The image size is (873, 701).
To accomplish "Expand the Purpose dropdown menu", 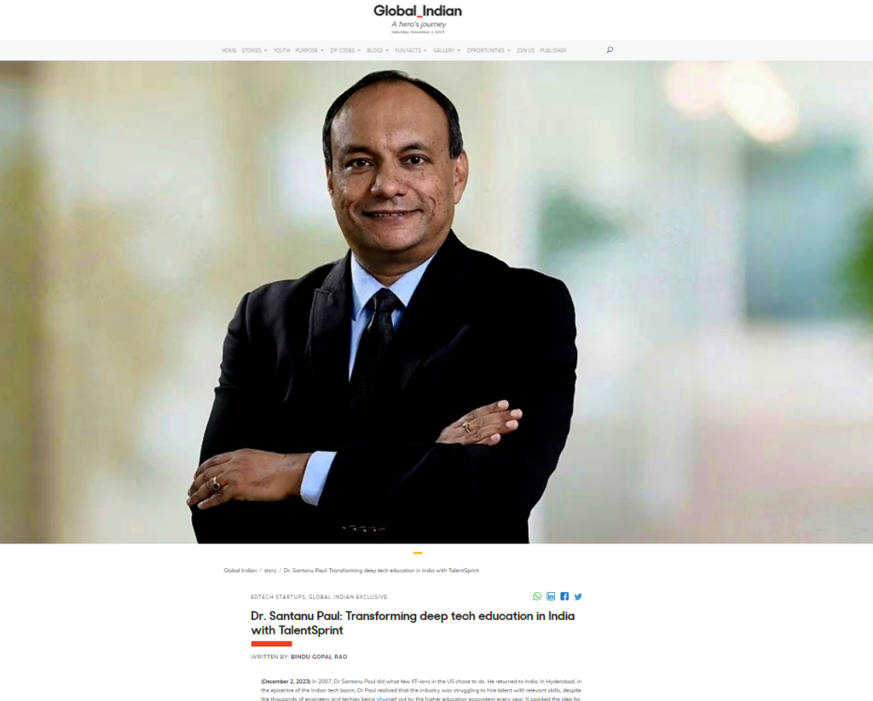I will tap(309, 50).
